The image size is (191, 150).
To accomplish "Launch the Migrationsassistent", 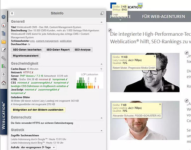I will tap(25, 56).
